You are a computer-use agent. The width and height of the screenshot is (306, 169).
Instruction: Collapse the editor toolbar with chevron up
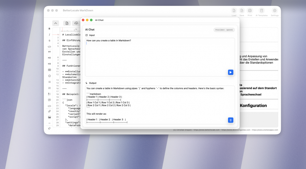coord(56,23)
